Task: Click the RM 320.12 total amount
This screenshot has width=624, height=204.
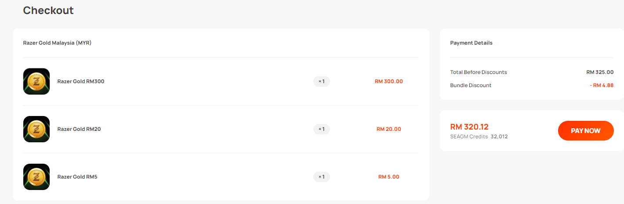Action: click(x=469, y=127)
